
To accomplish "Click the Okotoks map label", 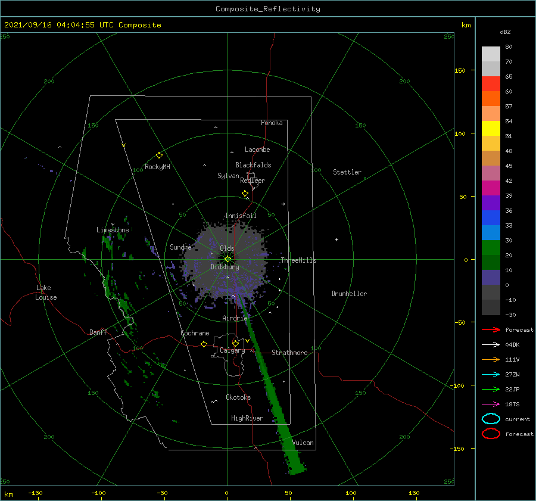I will tap(238, 397).
